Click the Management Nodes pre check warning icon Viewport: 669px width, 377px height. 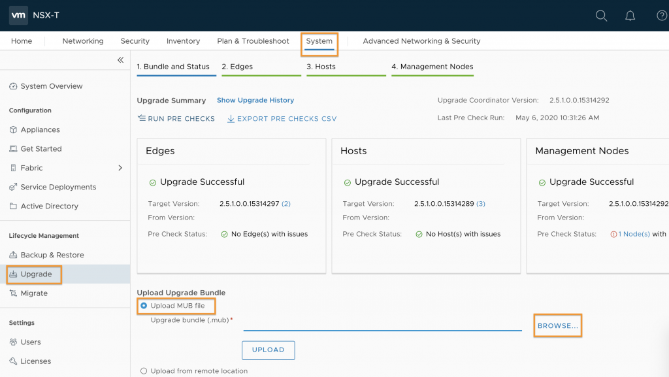[x=613, y=234]
